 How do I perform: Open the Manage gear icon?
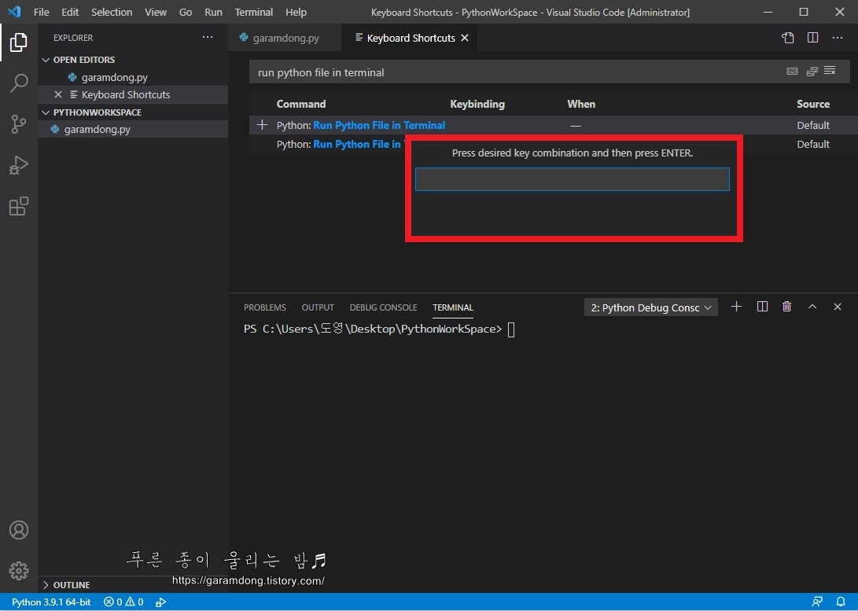click(19, 571)
